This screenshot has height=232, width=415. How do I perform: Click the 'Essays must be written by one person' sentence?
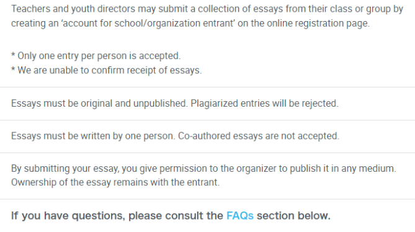[x=93, y=136]
